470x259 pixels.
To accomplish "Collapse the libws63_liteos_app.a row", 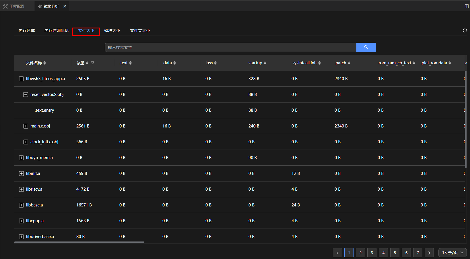I will 21,79.
